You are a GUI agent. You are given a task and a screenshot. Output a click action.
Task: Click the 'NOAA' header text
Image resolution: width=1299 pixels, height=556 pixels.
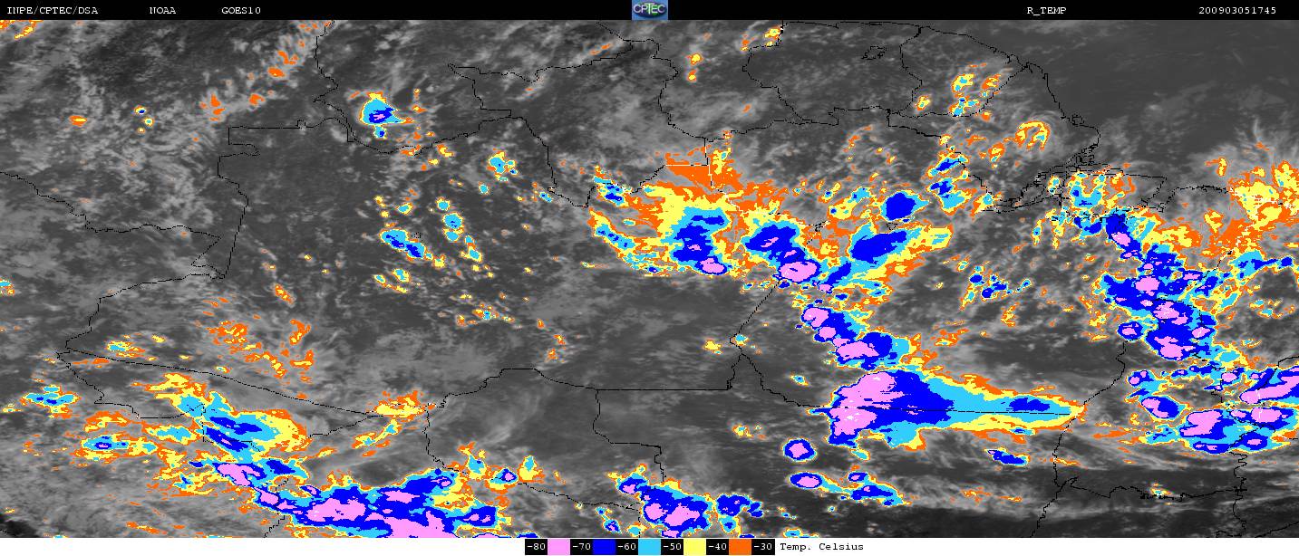pos(162,11)
